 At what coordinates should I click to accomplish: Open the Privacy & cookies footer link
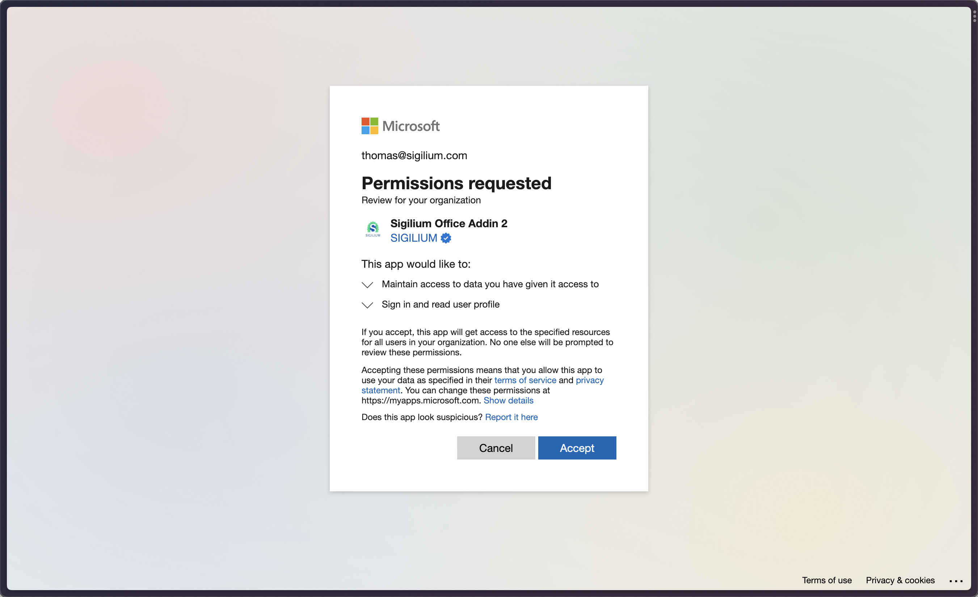[900, 580]
